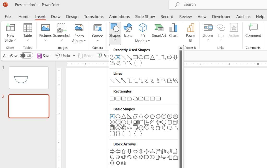This screenshot has width=267, height=168.
Task: Select the Cloud shape
Action: pyautogui.click(x=169, y=128)
